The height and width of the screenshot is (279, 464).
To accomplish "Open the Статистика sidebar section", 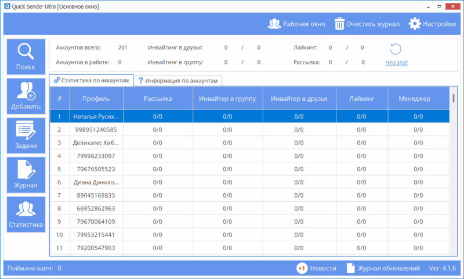I will [x=26, y=214].
